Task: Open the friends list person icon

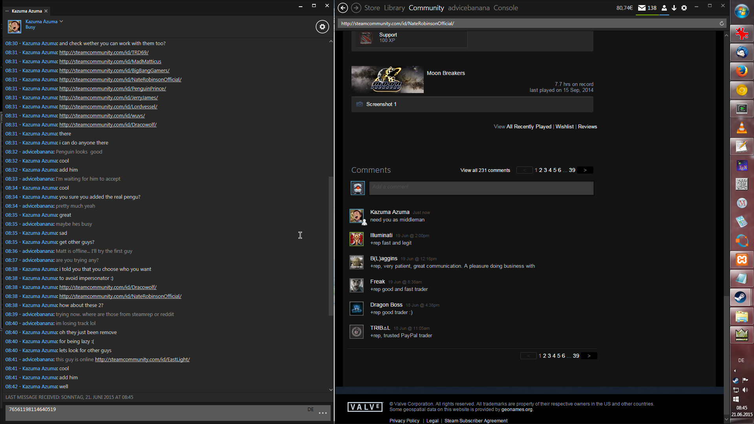Action: click(664, 8)
